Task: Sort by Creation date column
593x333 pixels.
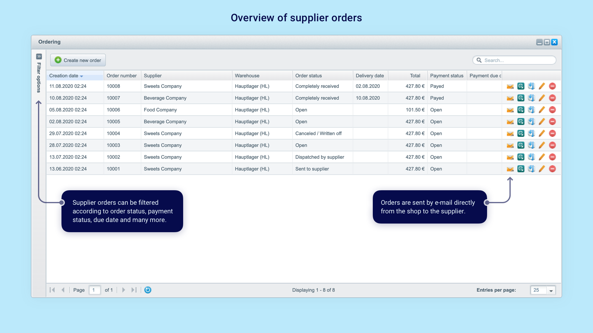Action: coord(75,76)
